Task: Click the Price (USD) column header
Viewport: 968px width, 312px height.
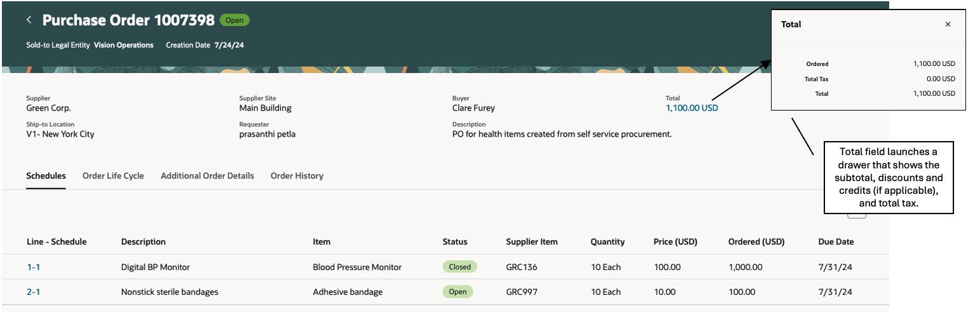Action: tap(675, 242)
